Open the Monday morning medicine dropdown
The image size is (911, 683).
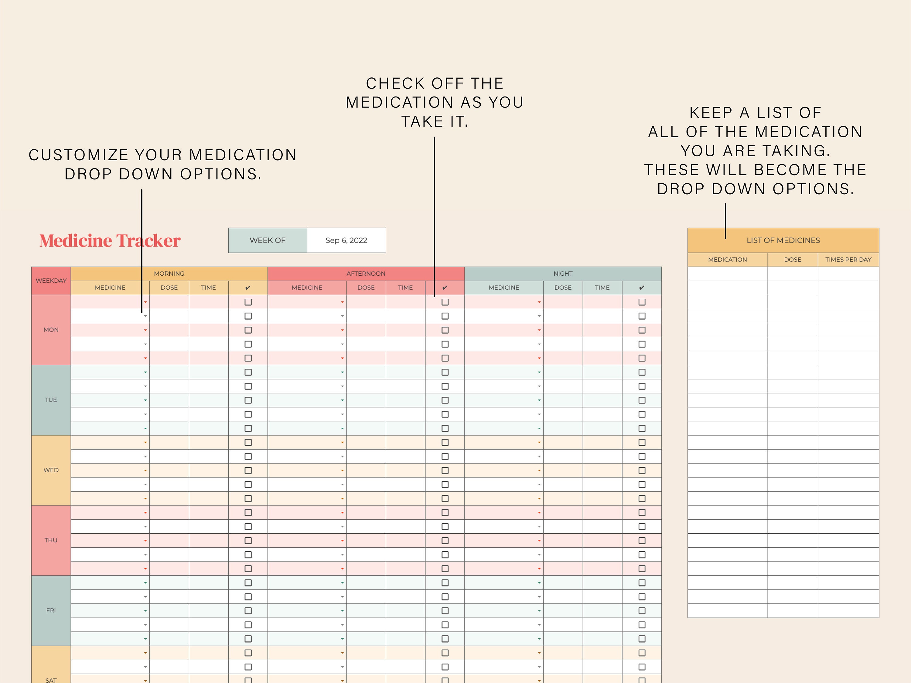[x=146, y=302]
